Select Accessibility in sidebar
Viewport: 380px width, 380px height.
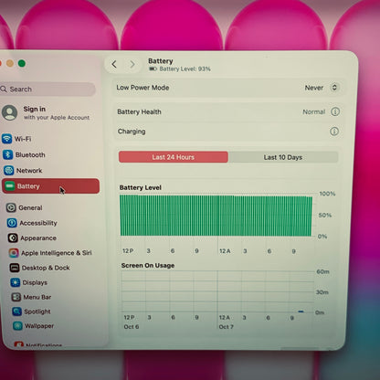tap(38, 223)
